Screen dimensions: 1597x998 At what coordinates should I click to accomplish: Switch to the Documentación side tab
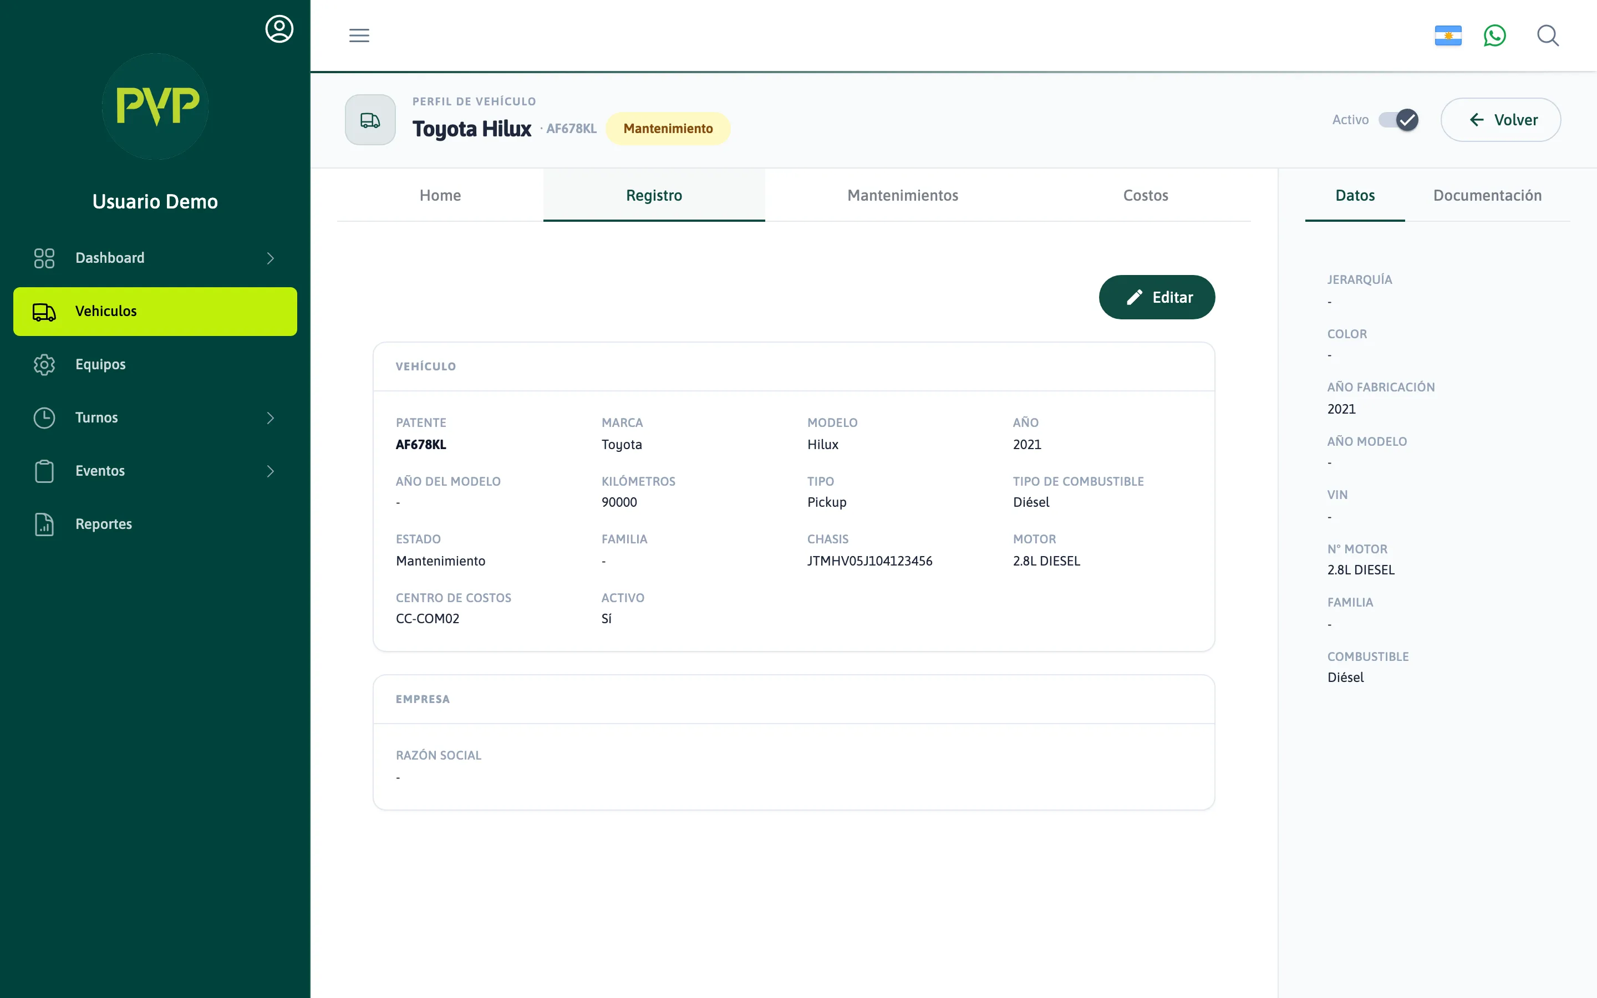(1487, 195)
